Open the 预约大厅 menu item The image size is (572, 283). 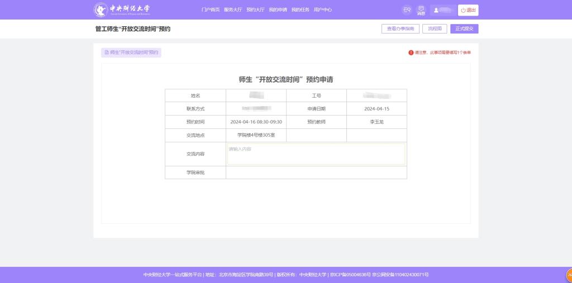(255, 10)
